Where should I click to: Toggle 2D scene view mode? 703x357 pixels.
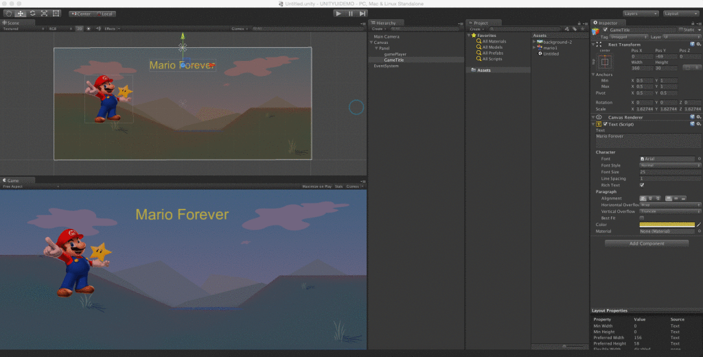(80, 29)
